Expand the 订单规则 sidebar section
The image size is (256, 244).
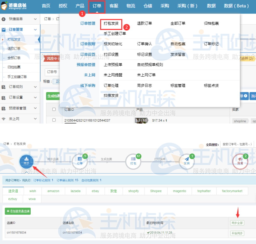(35, 87)
